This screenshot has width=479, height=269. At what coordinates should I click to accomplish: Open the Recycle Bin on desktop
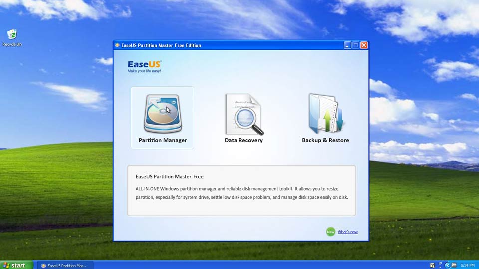point(12,35)
